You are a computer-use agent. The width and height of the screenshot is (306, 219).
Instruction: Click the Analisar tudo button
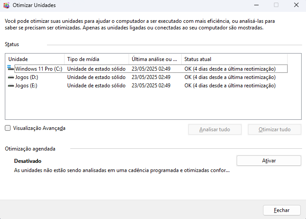(x=215, y=129)
